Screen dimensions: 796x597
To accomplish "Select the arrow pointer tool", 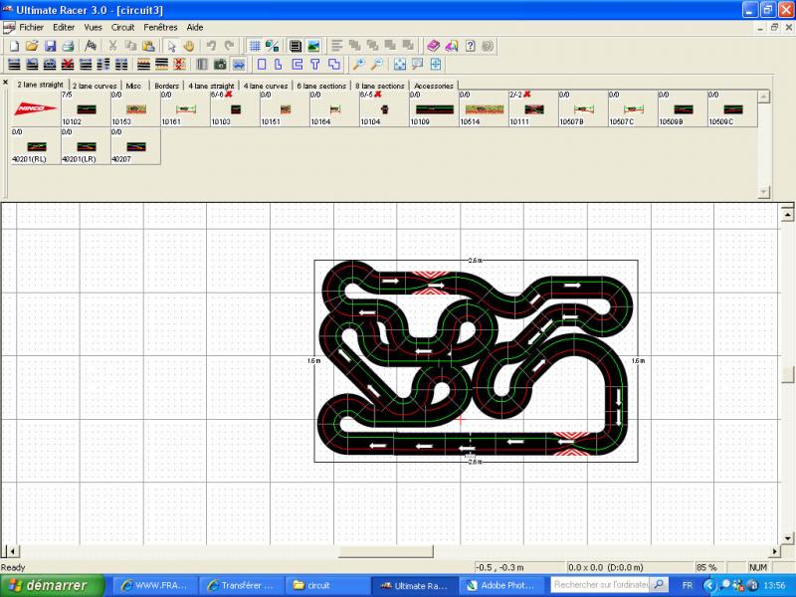I will [x=171, y=46].
